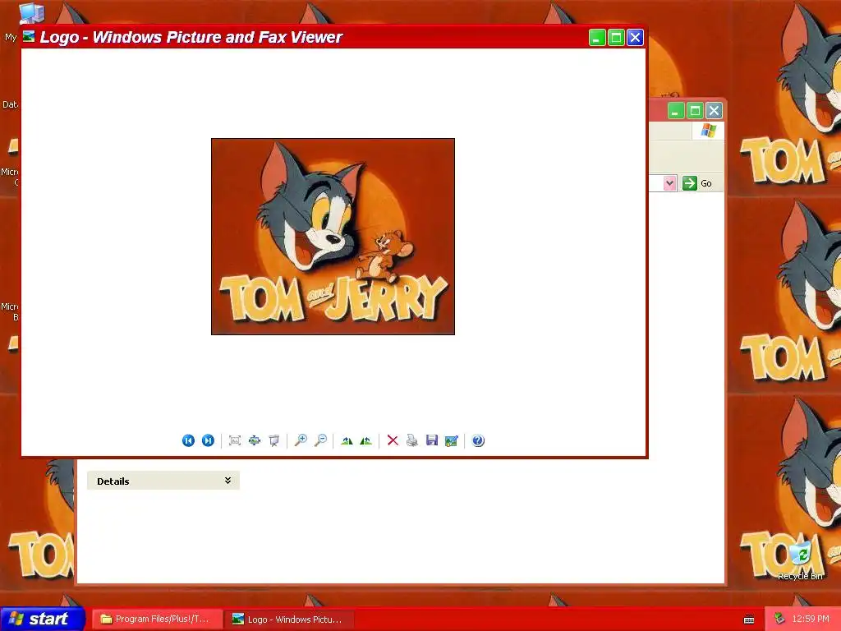
Task: Go to the next image
Action: (208, 440)
